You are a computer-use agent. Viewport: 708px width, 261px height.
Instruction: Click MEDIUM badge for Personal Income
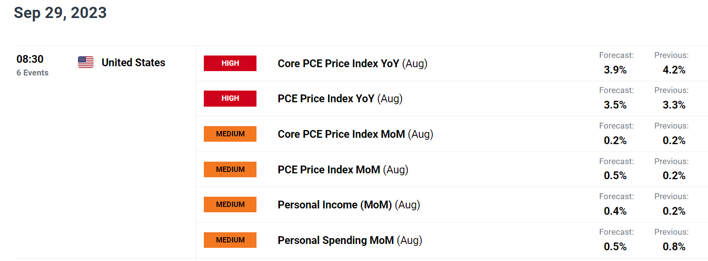(230, 205)
